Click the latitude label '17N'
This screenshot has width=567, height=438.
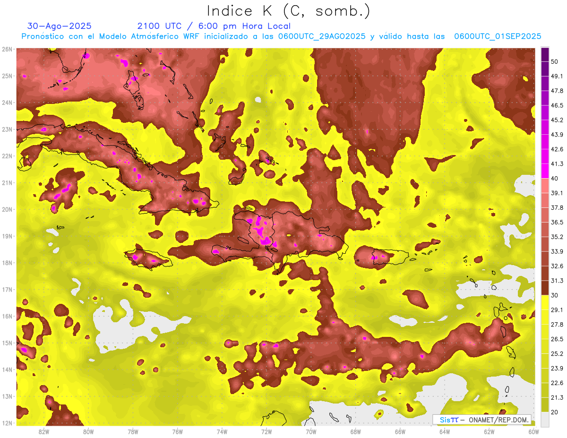point(7,290)
